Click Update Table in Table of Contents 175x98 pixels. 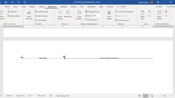13,16
